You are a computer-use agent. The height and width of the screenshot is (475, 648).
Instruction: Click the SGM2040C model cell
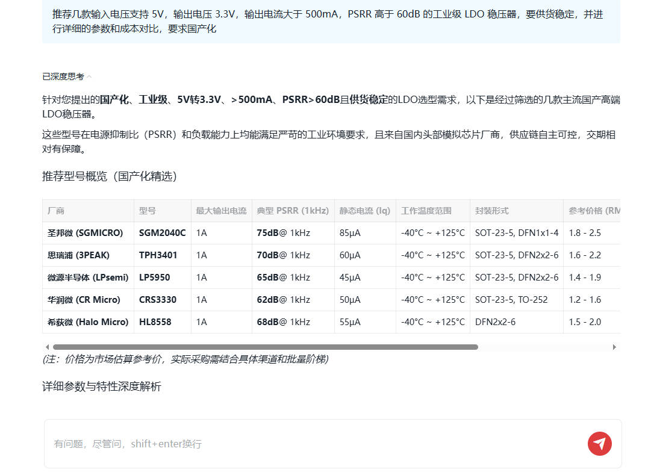(163, 233)
